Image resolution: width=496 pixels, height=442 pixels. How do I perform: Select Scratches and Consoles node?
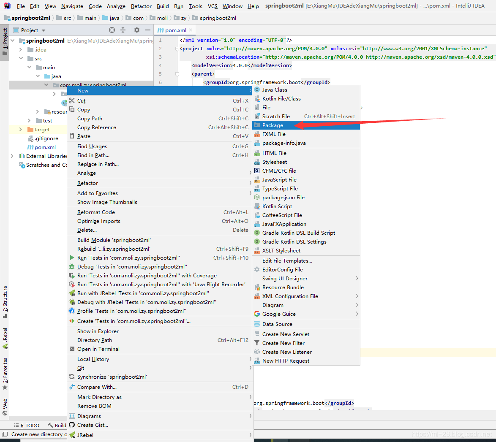tap(43, 165)
